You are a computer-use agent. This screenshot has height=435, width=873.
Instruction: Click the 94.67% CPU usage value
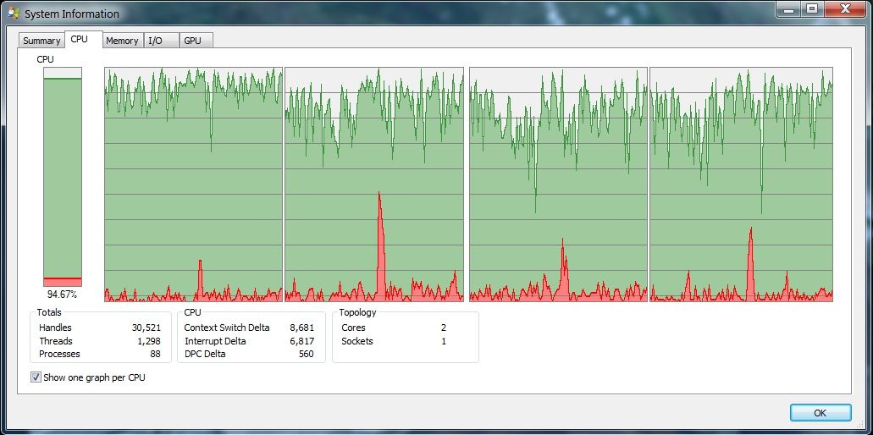click(x=63, y=295)
